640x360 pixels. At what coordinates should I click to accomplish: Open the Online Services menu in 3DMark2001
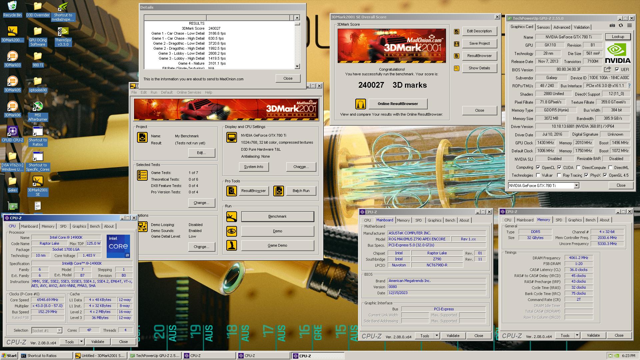pyautogui.click(x=189, y=92)
